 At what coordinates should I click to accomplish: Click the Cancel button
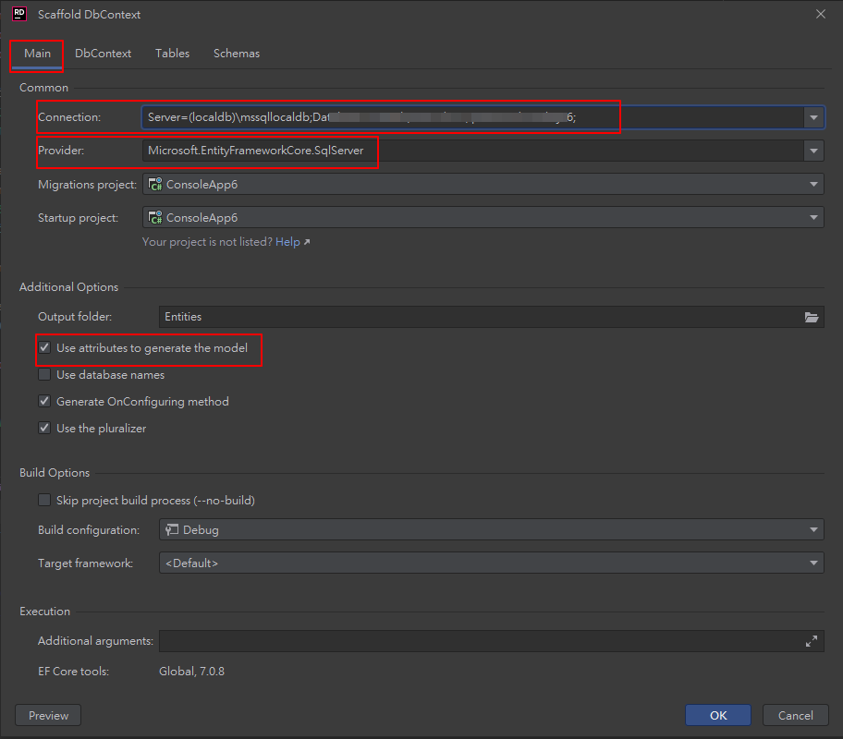[796, 715]
